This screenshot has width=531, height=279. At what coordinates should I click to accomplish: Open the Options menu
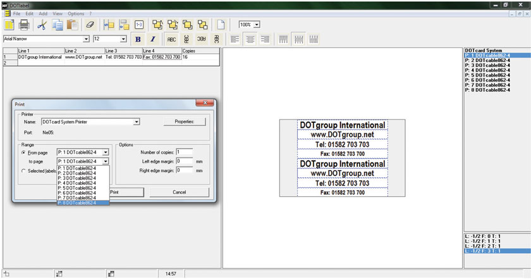tap(75, 13)
